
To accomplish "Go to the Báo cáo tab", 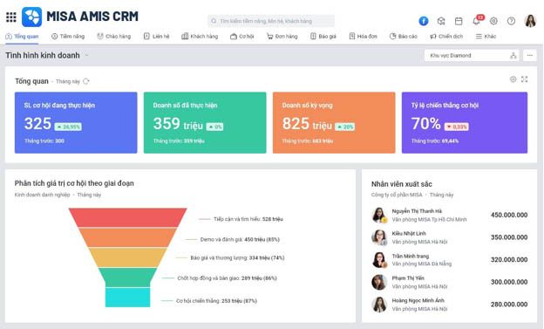I will [403, 36].
